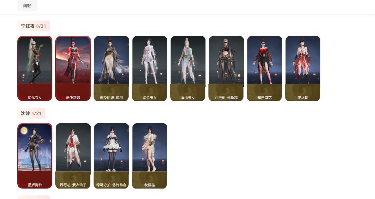The height and width of the screenshot is (199, 375).
Task: Pick the 耀世魂花 skin card
Action: [264, 68]
